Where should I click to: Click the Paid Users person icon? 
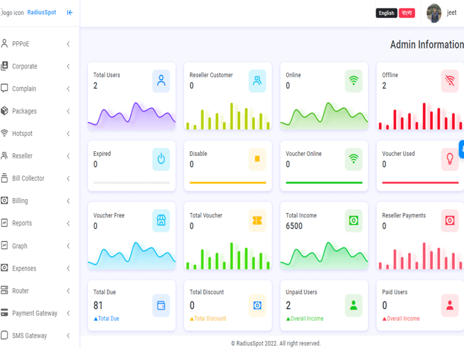(450, 305)
